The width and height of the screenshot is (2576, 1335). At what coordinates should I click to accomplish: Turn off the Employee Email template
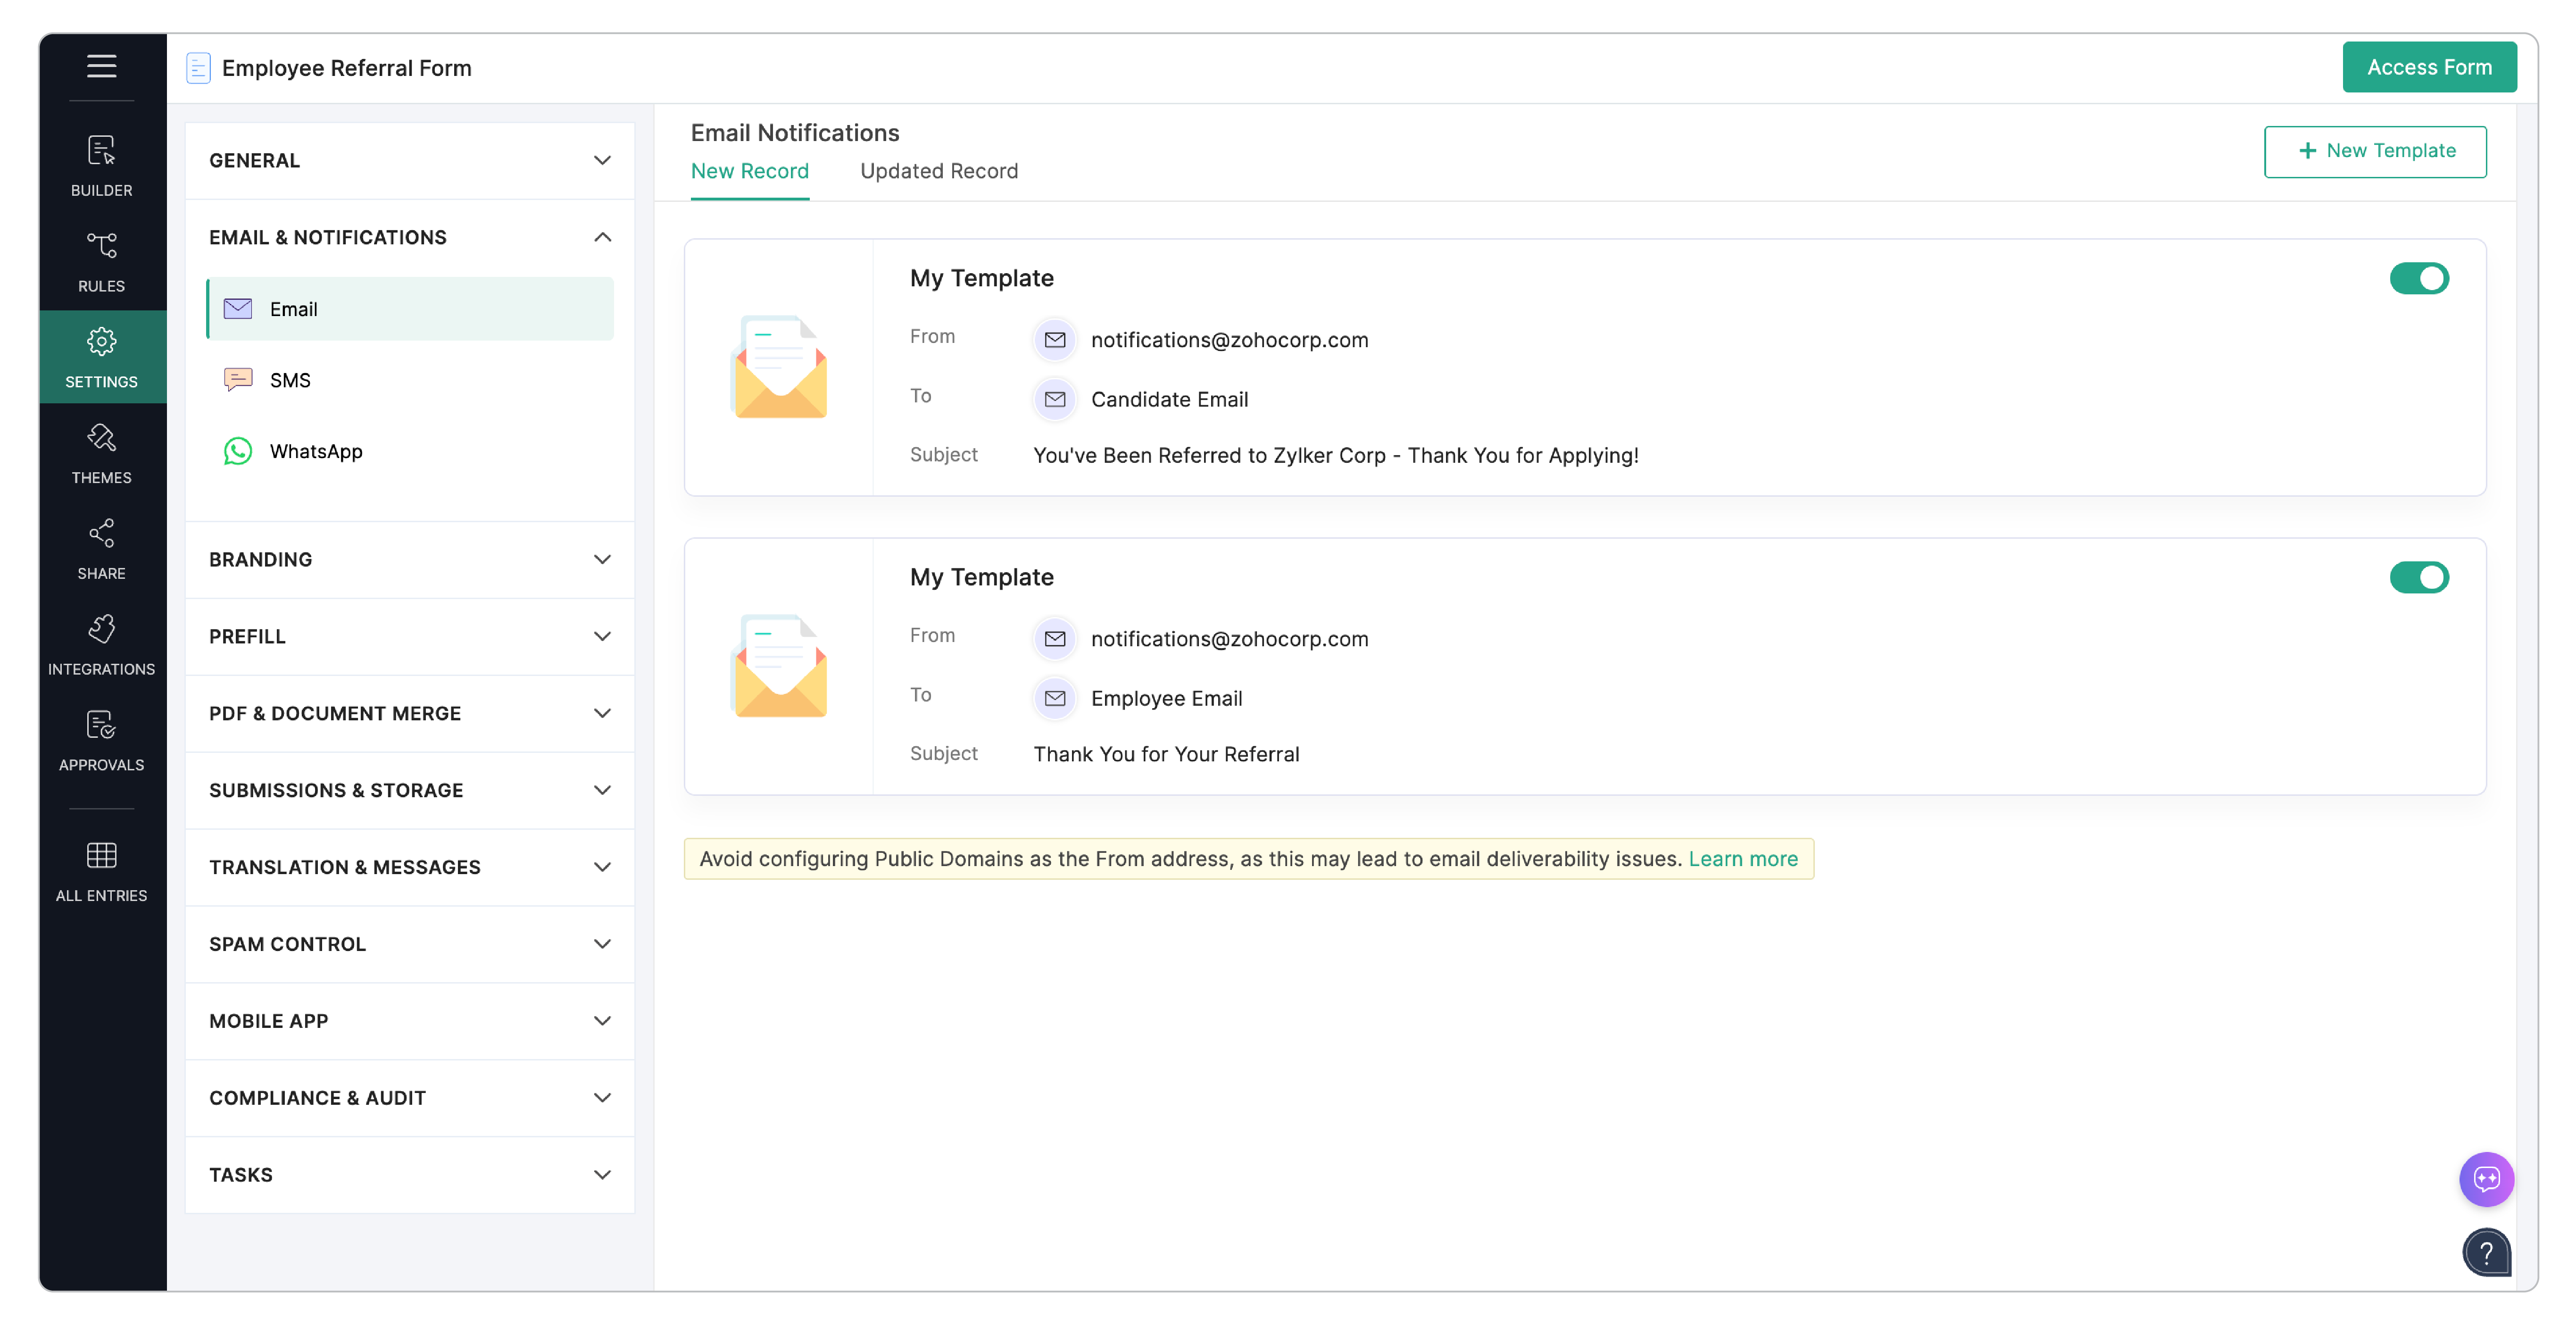(x=2420, y=577)
